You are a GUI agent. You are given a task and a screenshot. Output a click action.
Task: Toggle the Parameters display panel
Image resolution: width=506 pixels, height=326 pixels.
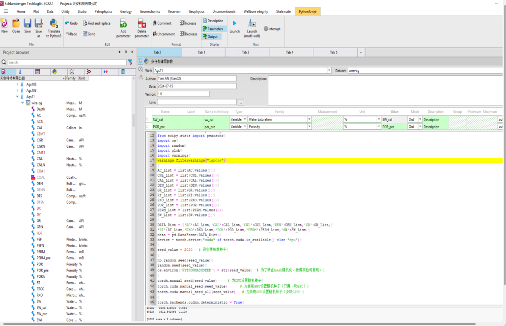coord(212,29)
